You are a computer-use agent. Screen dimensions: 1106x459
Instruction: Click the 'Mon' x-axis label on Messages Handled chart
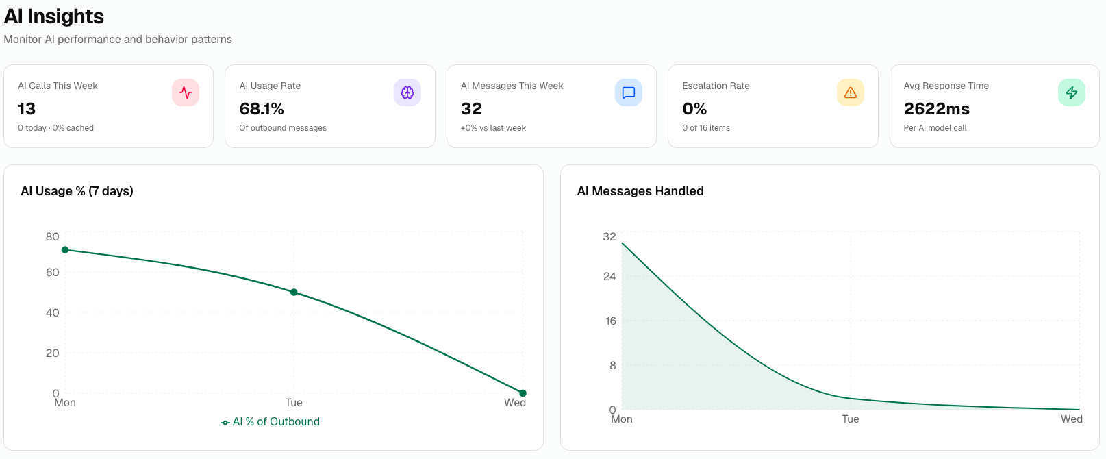[622, 419]
